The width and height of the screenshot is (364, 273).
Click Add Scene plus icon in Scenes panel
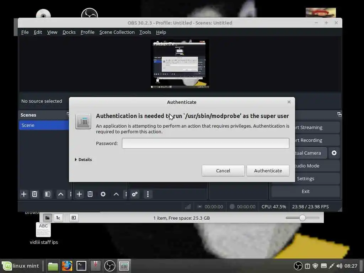pos(24,194)
